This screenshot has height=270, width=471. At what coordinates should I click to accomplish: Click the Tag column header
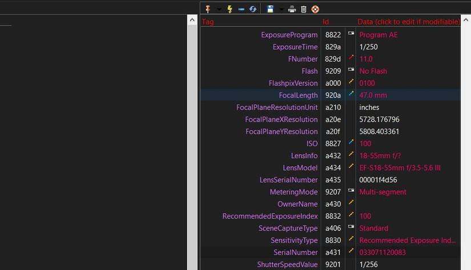[x=208, y=22]
